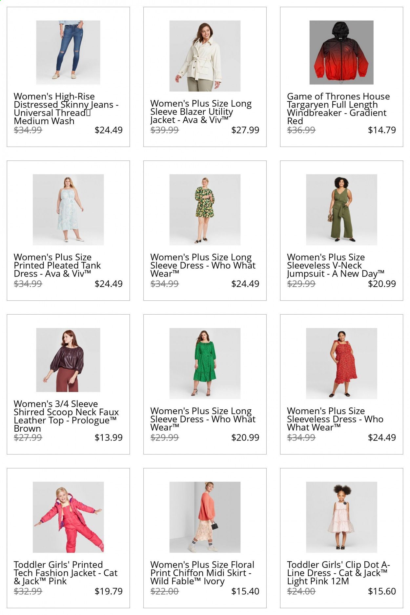
Task: Open the red sleeveless dress thumbnail
Action: tap(341, 363)
